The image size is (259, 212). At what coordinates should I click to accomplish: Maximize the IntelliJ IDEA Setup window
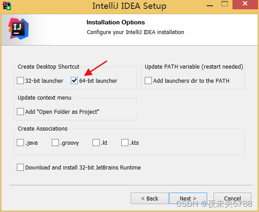click(x=224, y=4)
